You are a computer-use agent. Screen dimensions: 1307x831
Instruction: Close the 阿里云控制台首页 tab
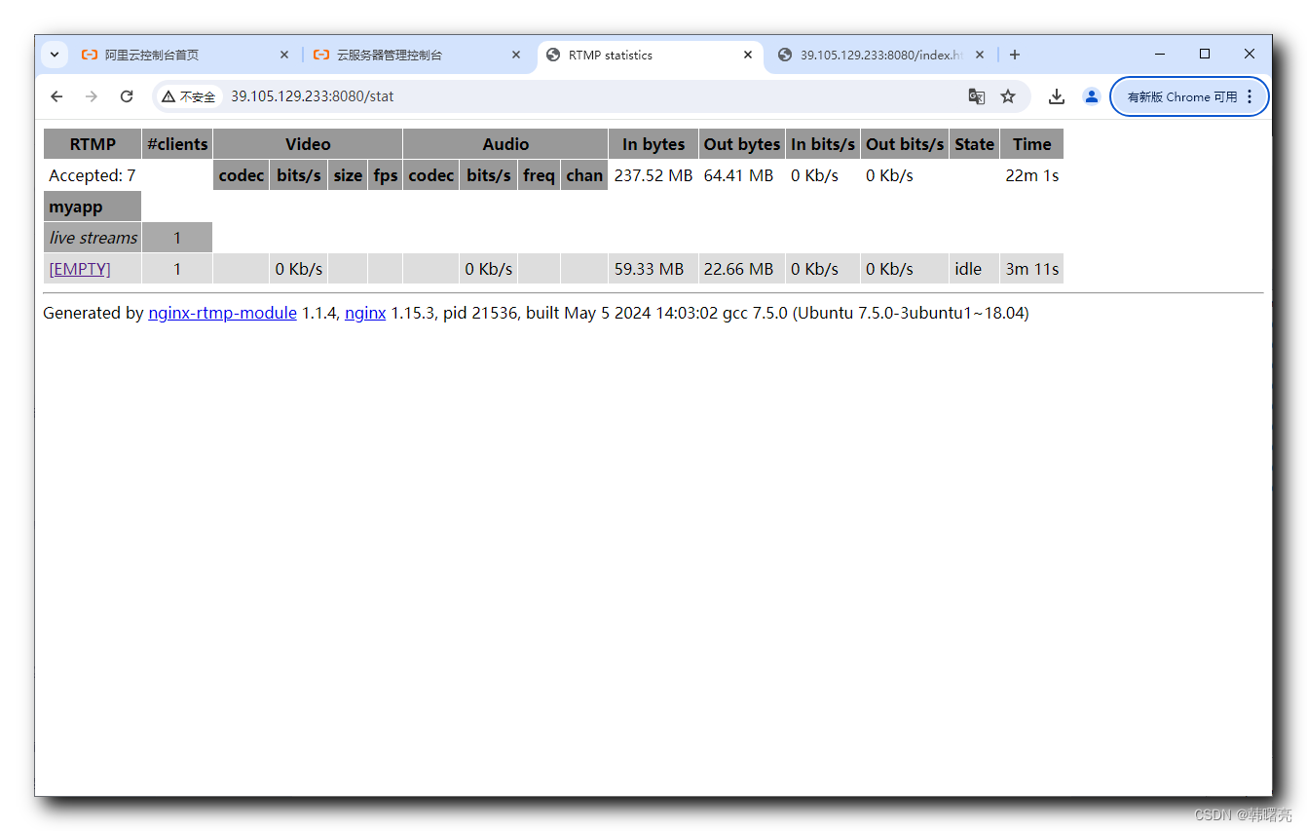coord(284,56)
